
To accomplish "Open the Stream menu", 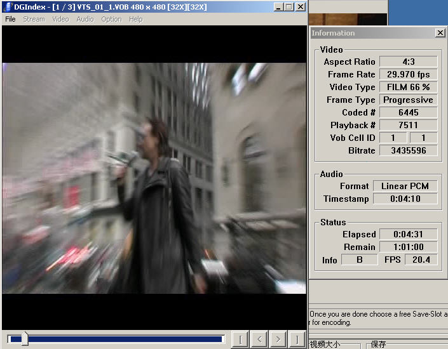I will [x=34, y=19].
